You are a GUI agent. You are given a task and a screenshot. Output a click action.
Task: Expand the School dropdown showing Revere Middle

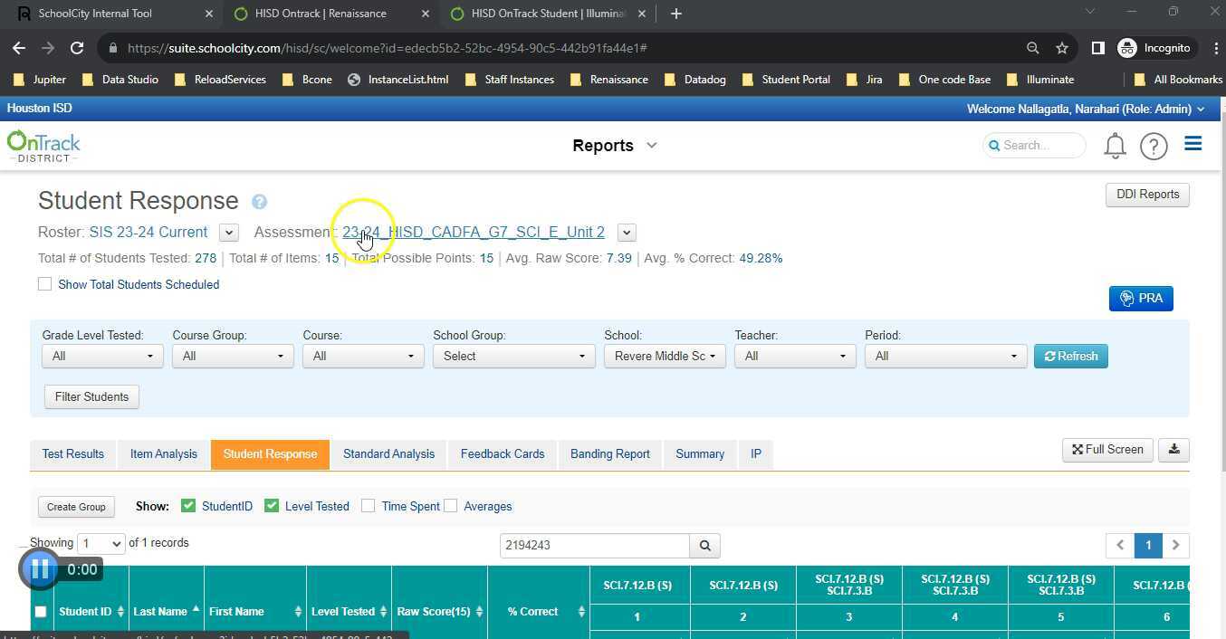(664, 357)
